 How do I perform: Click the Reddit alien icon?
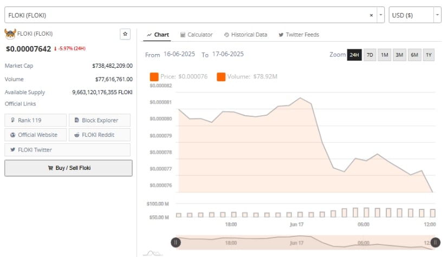tap(77, 135)
